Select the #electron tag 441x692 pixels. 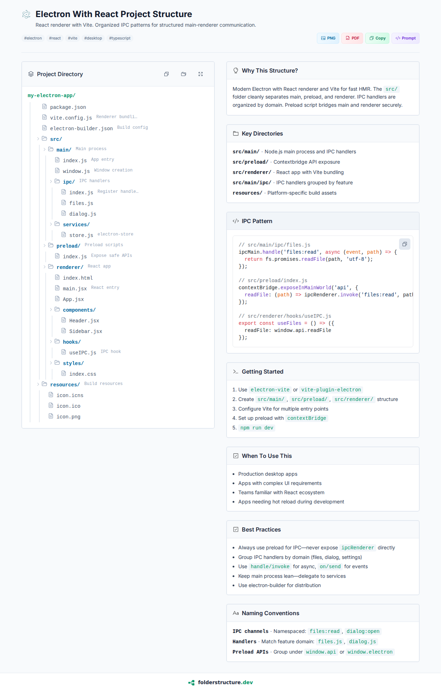(x=33, y=38)
